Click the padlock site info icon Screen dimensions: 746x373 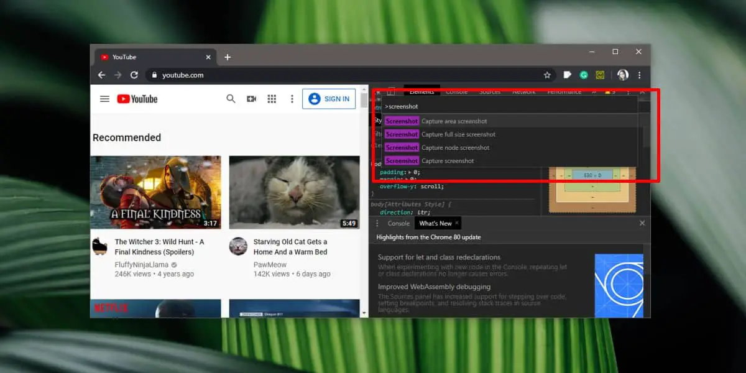coord(155,75)
